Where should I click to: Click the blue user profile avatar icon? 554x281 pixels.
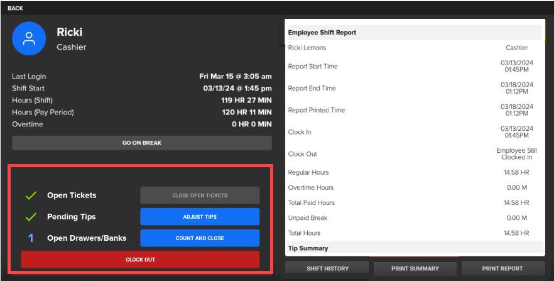[x=29, y=38]
